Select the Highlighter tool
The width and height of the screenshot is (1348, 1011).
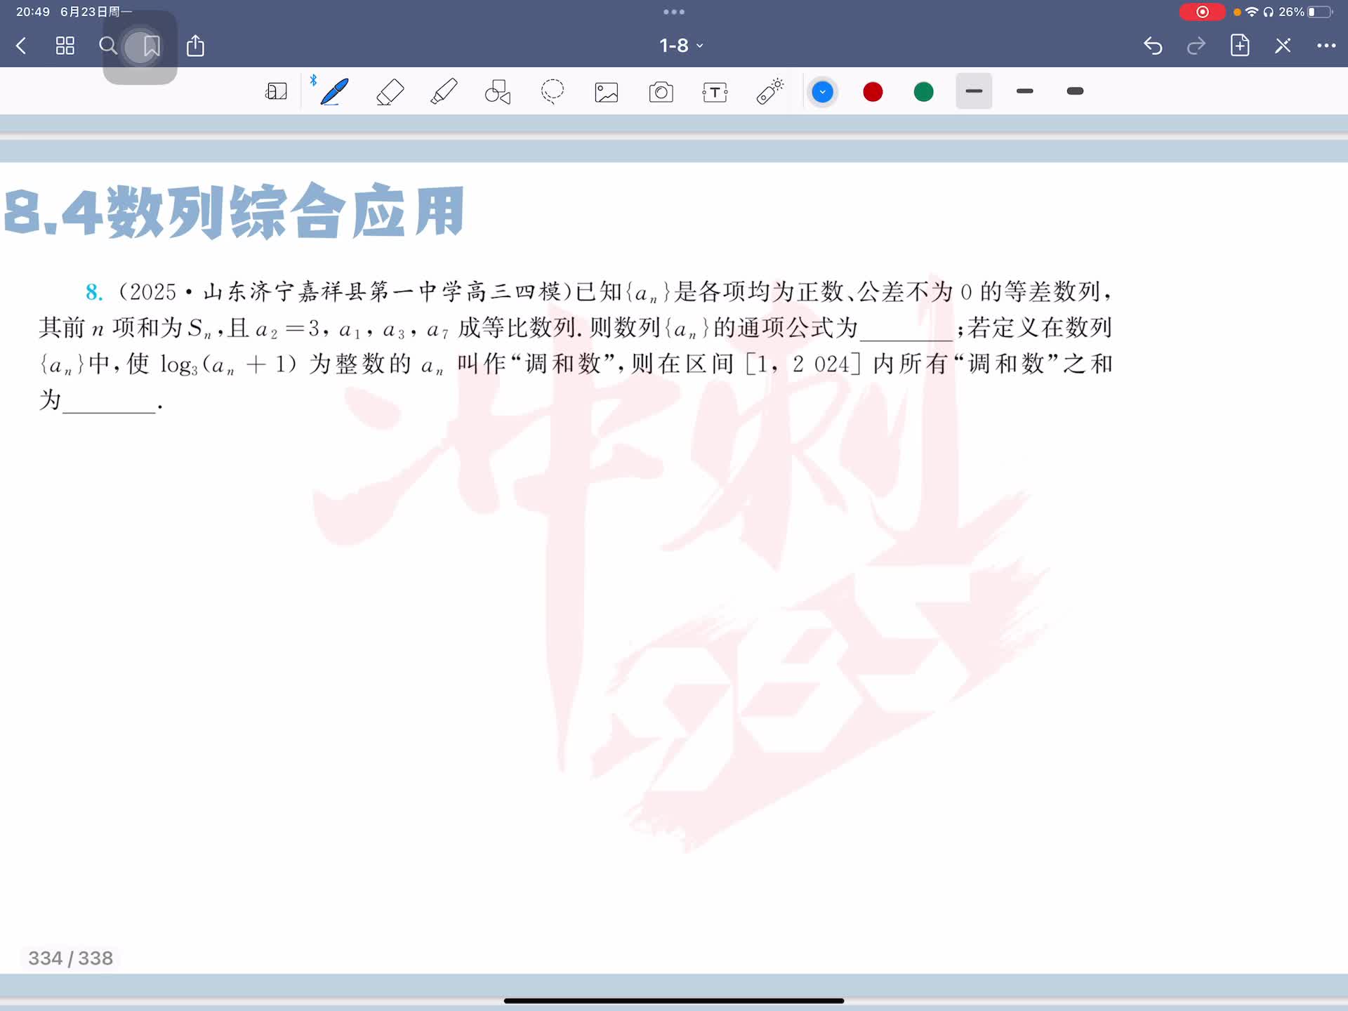444,91
